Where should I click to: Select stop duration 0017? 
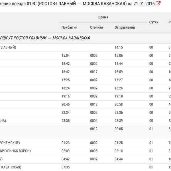(94, 72)
